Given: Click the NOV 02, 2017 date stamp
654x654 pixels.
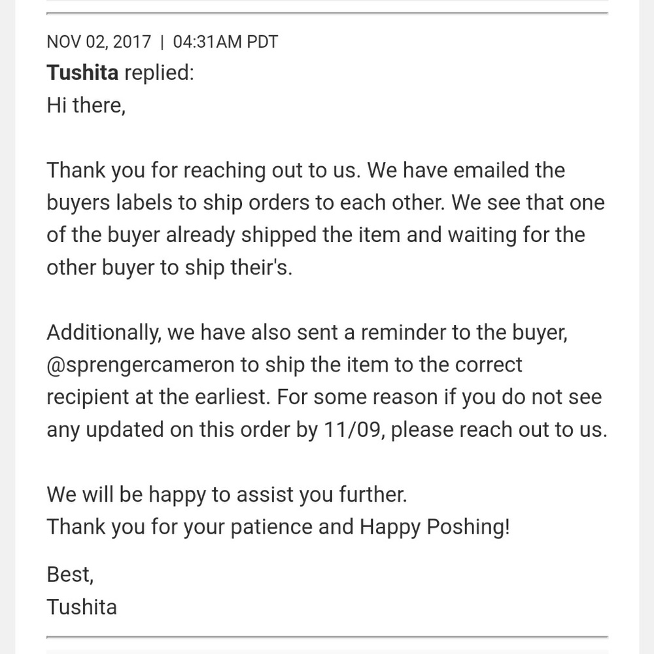Looking at the screenshot, I should 99,42.
